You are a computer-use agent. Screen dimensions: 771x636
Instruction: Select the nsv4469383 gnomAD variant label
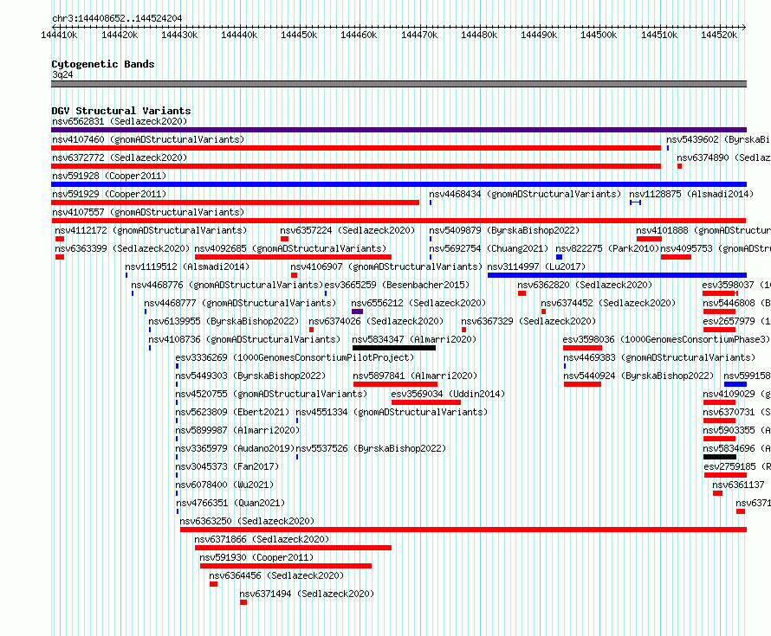pyautogui.click(x=659, y=357)
